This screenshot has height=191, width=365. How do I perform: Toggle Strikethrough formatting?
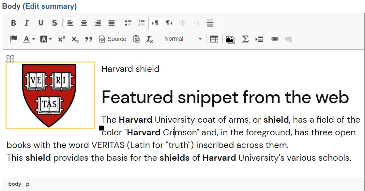click(x=55, y=23)
